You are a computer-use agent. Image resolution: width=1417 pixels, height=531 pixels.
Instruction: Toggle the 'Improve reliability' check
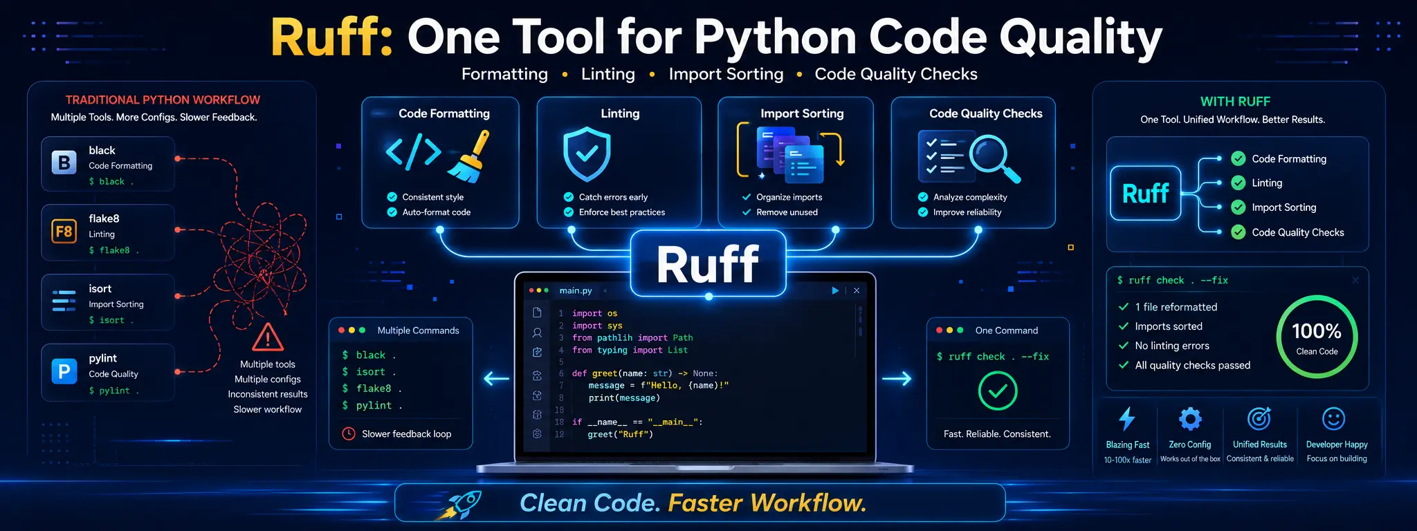(923, 212)
